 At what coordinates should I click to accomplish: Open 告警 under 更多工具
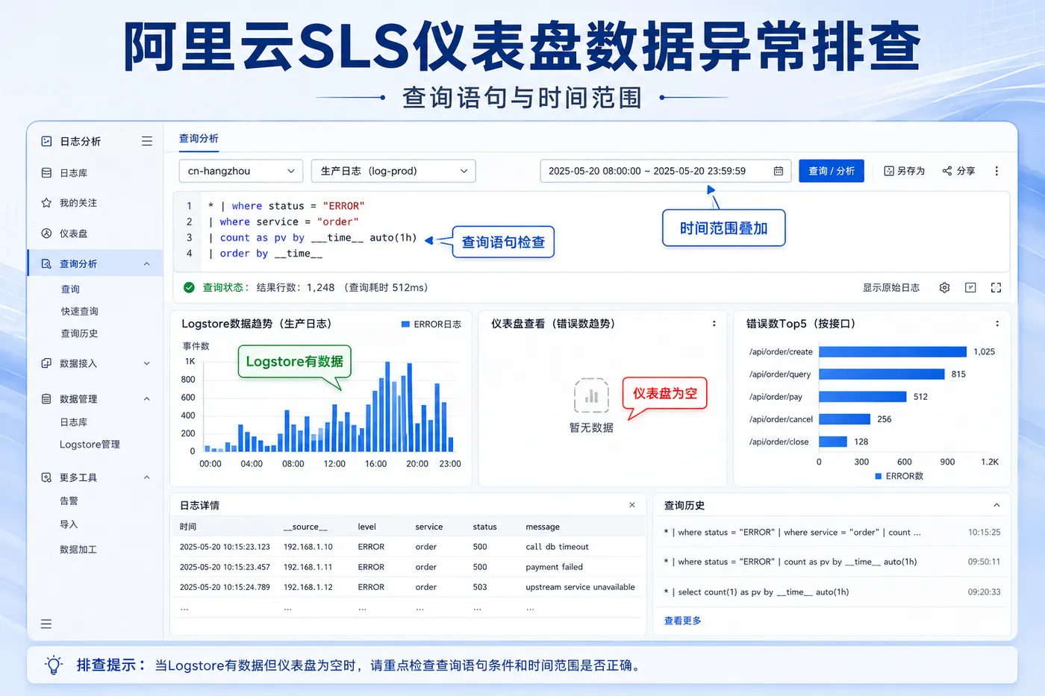pyautogui.click(x=69, y=501)
